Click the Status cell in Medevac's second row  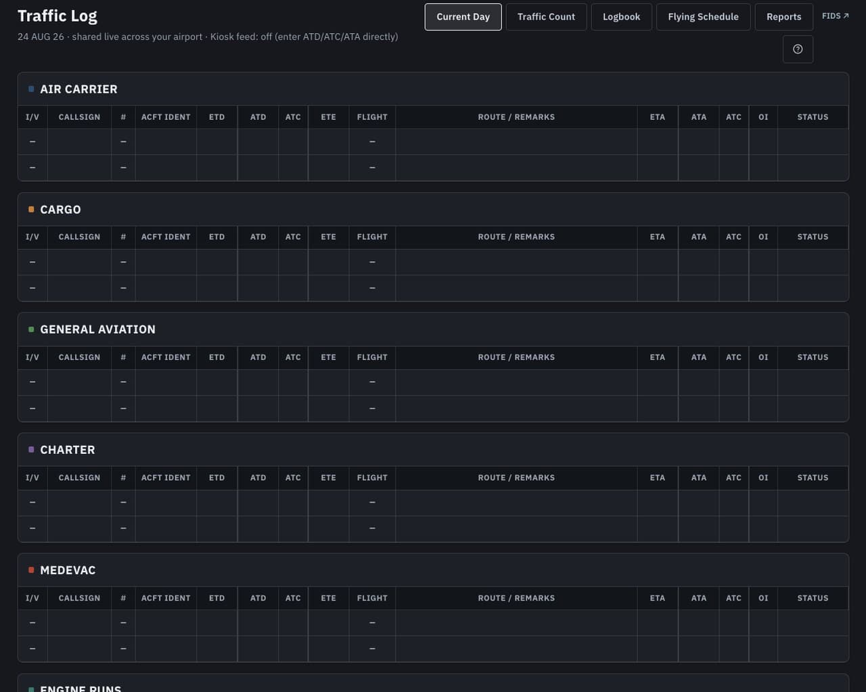[813, 649]
